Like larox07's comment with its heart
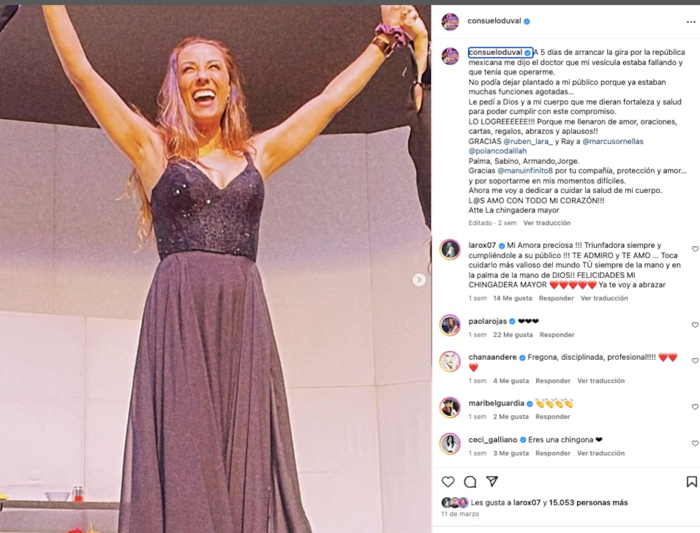Image resolution: width=700 pixels, height=533 pixels. pyautogui.click(x=695, y=249)
